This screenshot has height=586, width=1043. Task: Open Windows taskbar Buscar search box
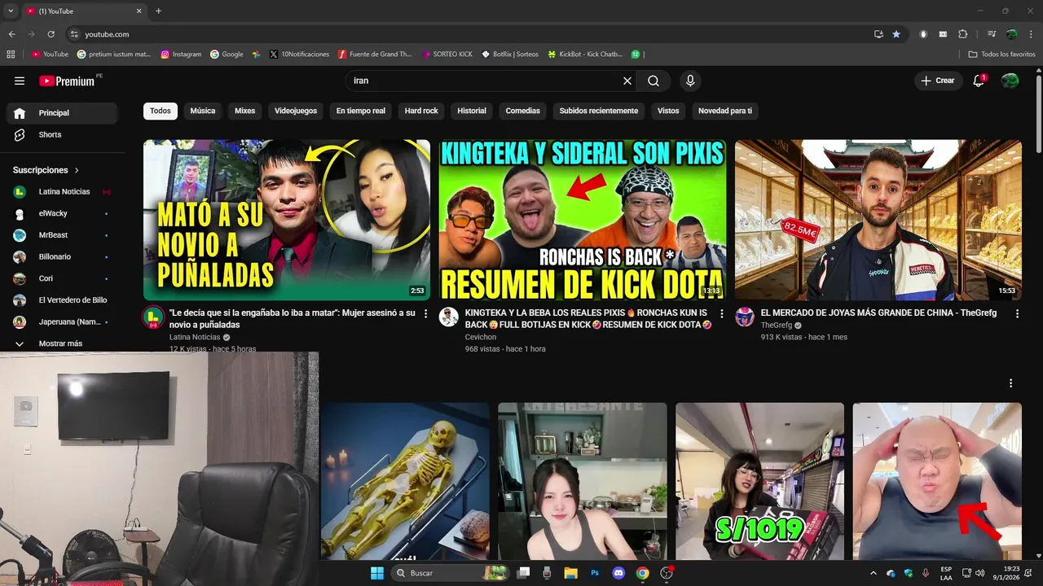pyautogui.click(x=450, y=573)
